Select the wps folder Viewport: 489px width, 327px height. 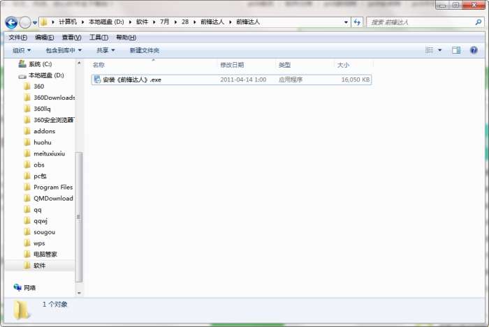(x=39, y=243)
